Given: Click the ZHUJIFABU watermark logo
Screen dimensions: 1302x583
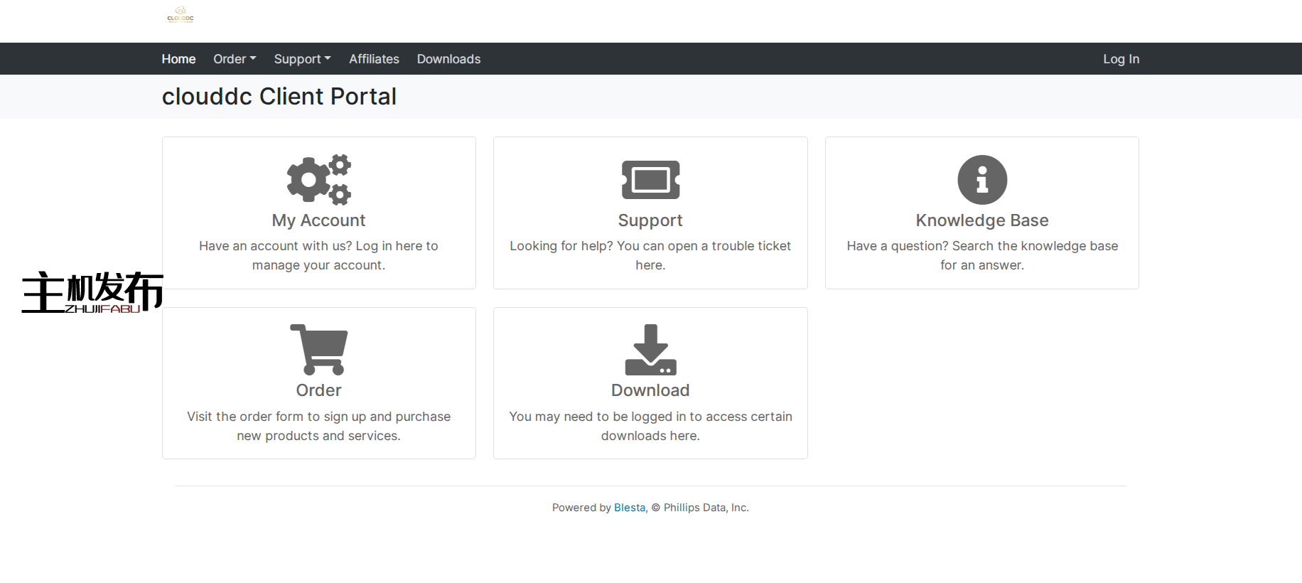Looking at the screenshot, I should coord(92,292).
